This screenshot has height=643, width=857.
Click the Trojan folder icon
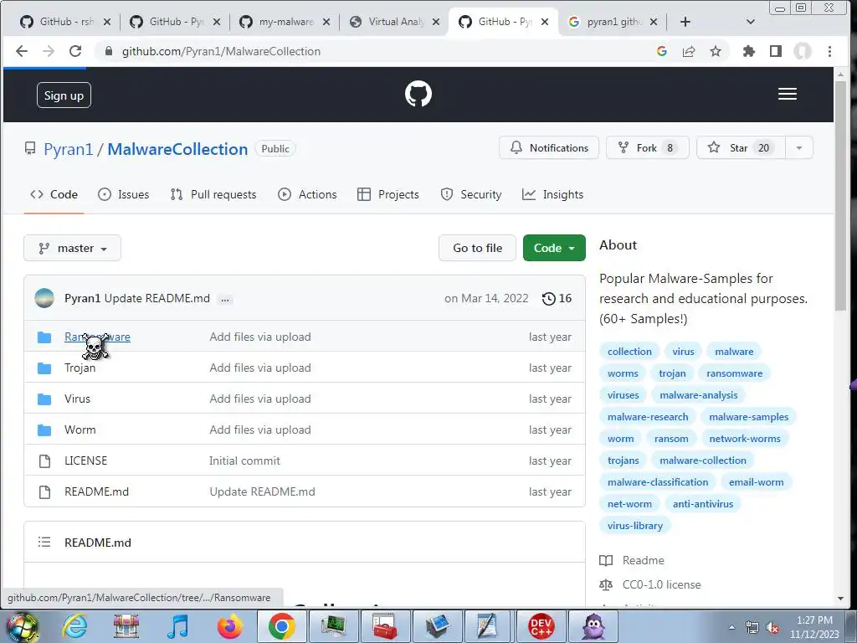[44, 368]
